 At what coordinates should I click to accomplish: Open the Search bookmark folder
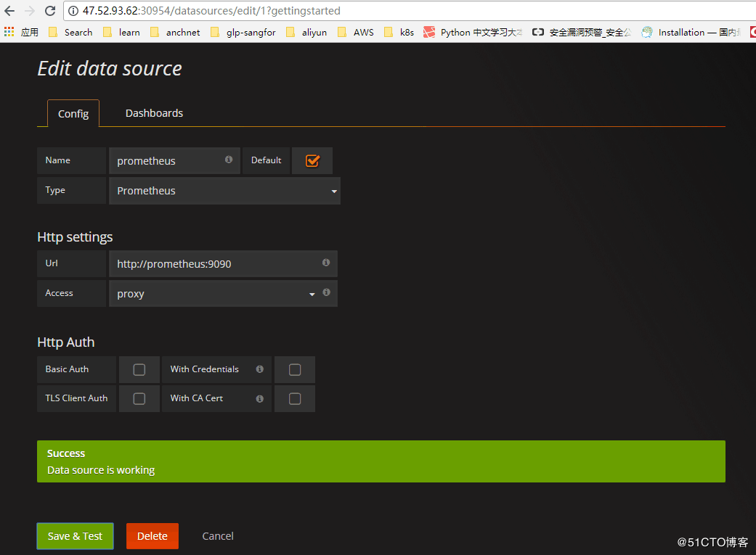coord(70,32)
